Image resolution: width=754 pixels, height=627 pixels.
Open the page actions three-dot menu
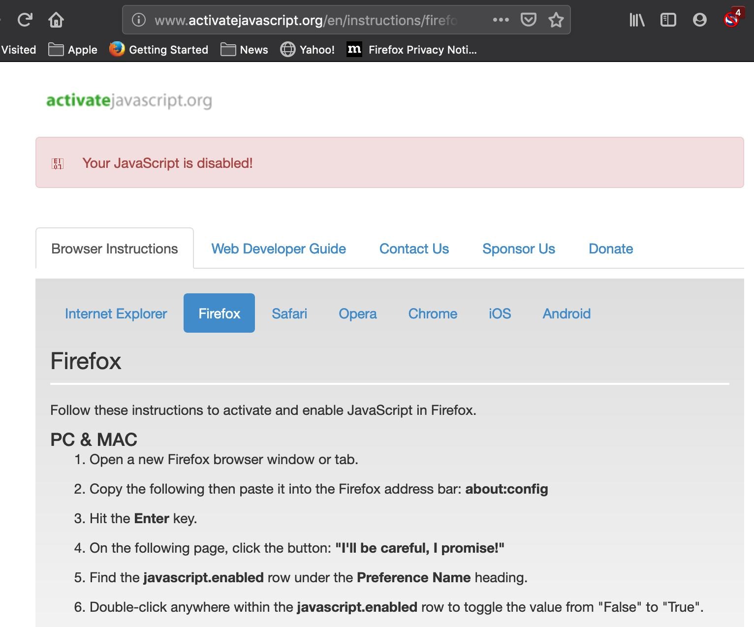[x=501, y=20]
